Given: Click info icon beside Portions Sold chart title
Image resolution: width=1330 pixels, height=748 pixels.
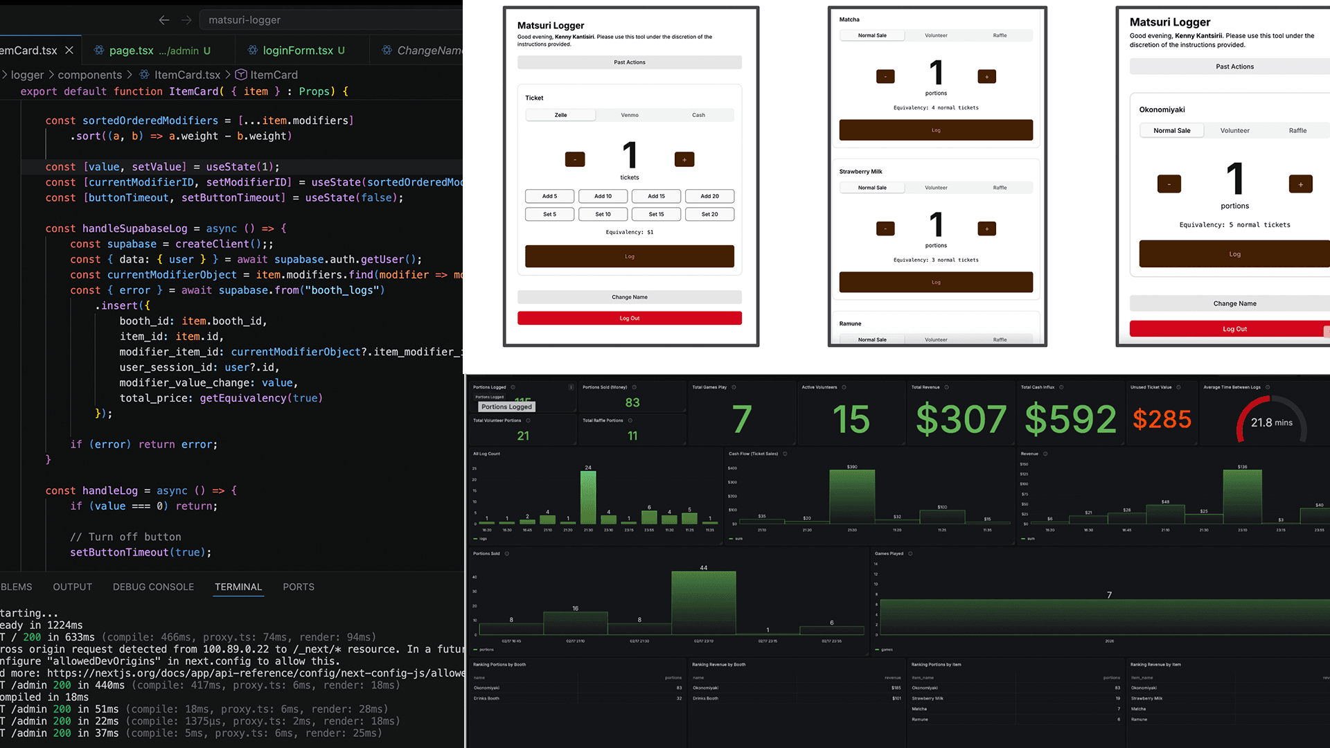Looking at the screenshot, I should (x=506, y=553).
